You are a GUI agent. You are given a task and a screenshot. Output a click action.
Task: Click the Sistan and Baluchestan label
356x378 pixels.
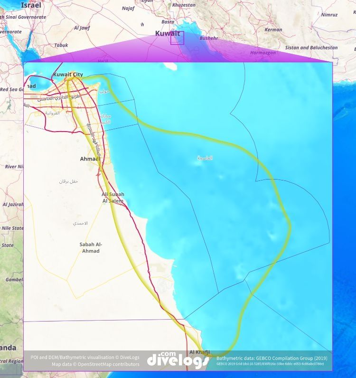pos(311,47)
